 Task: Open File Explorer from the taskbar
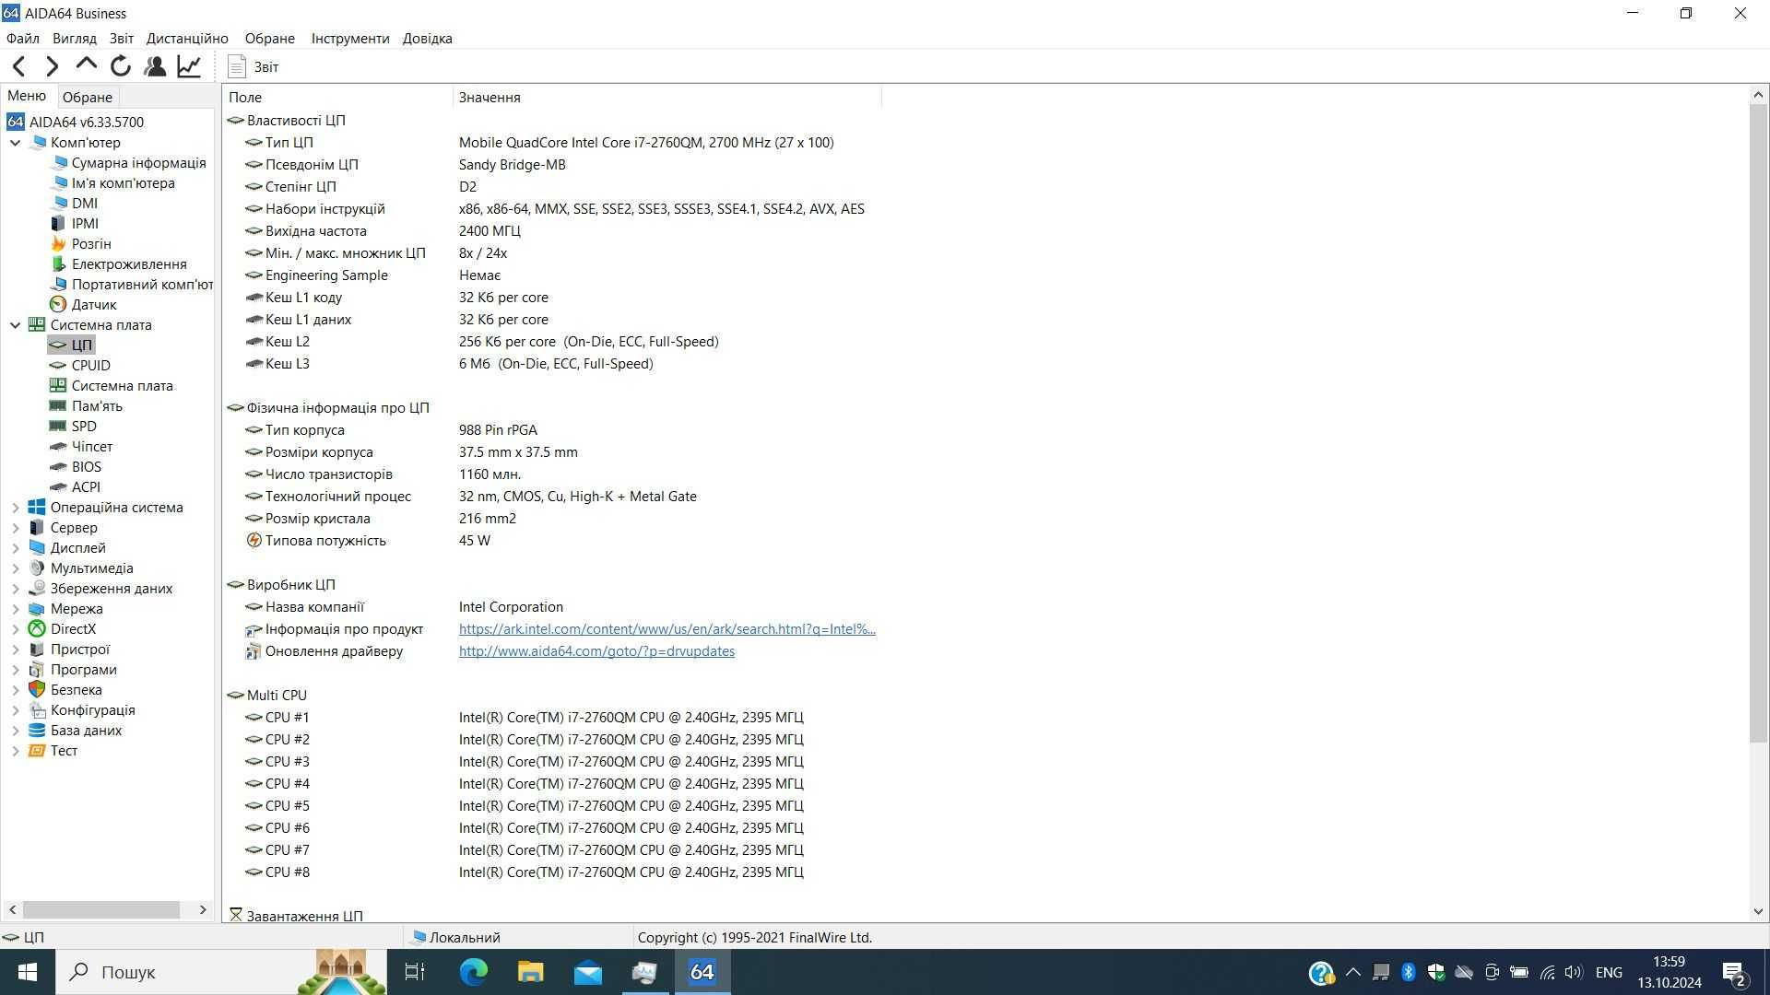point(531,972)
